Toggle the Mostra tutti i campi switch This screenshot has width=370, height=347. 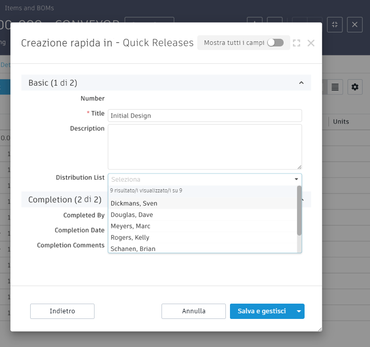click(275, 43)
